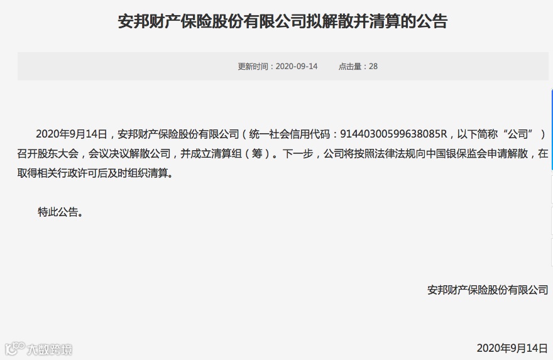The height and width of the screenshot is (360, 553).
Task: Click the date 2020年9月14日 at the bottom right
Action: (512, 348)
